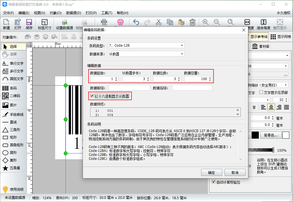This screenshot has width=293, height=202.
Task: Choose the 三角形 triangle shape tool
Action: pos(14,130)
